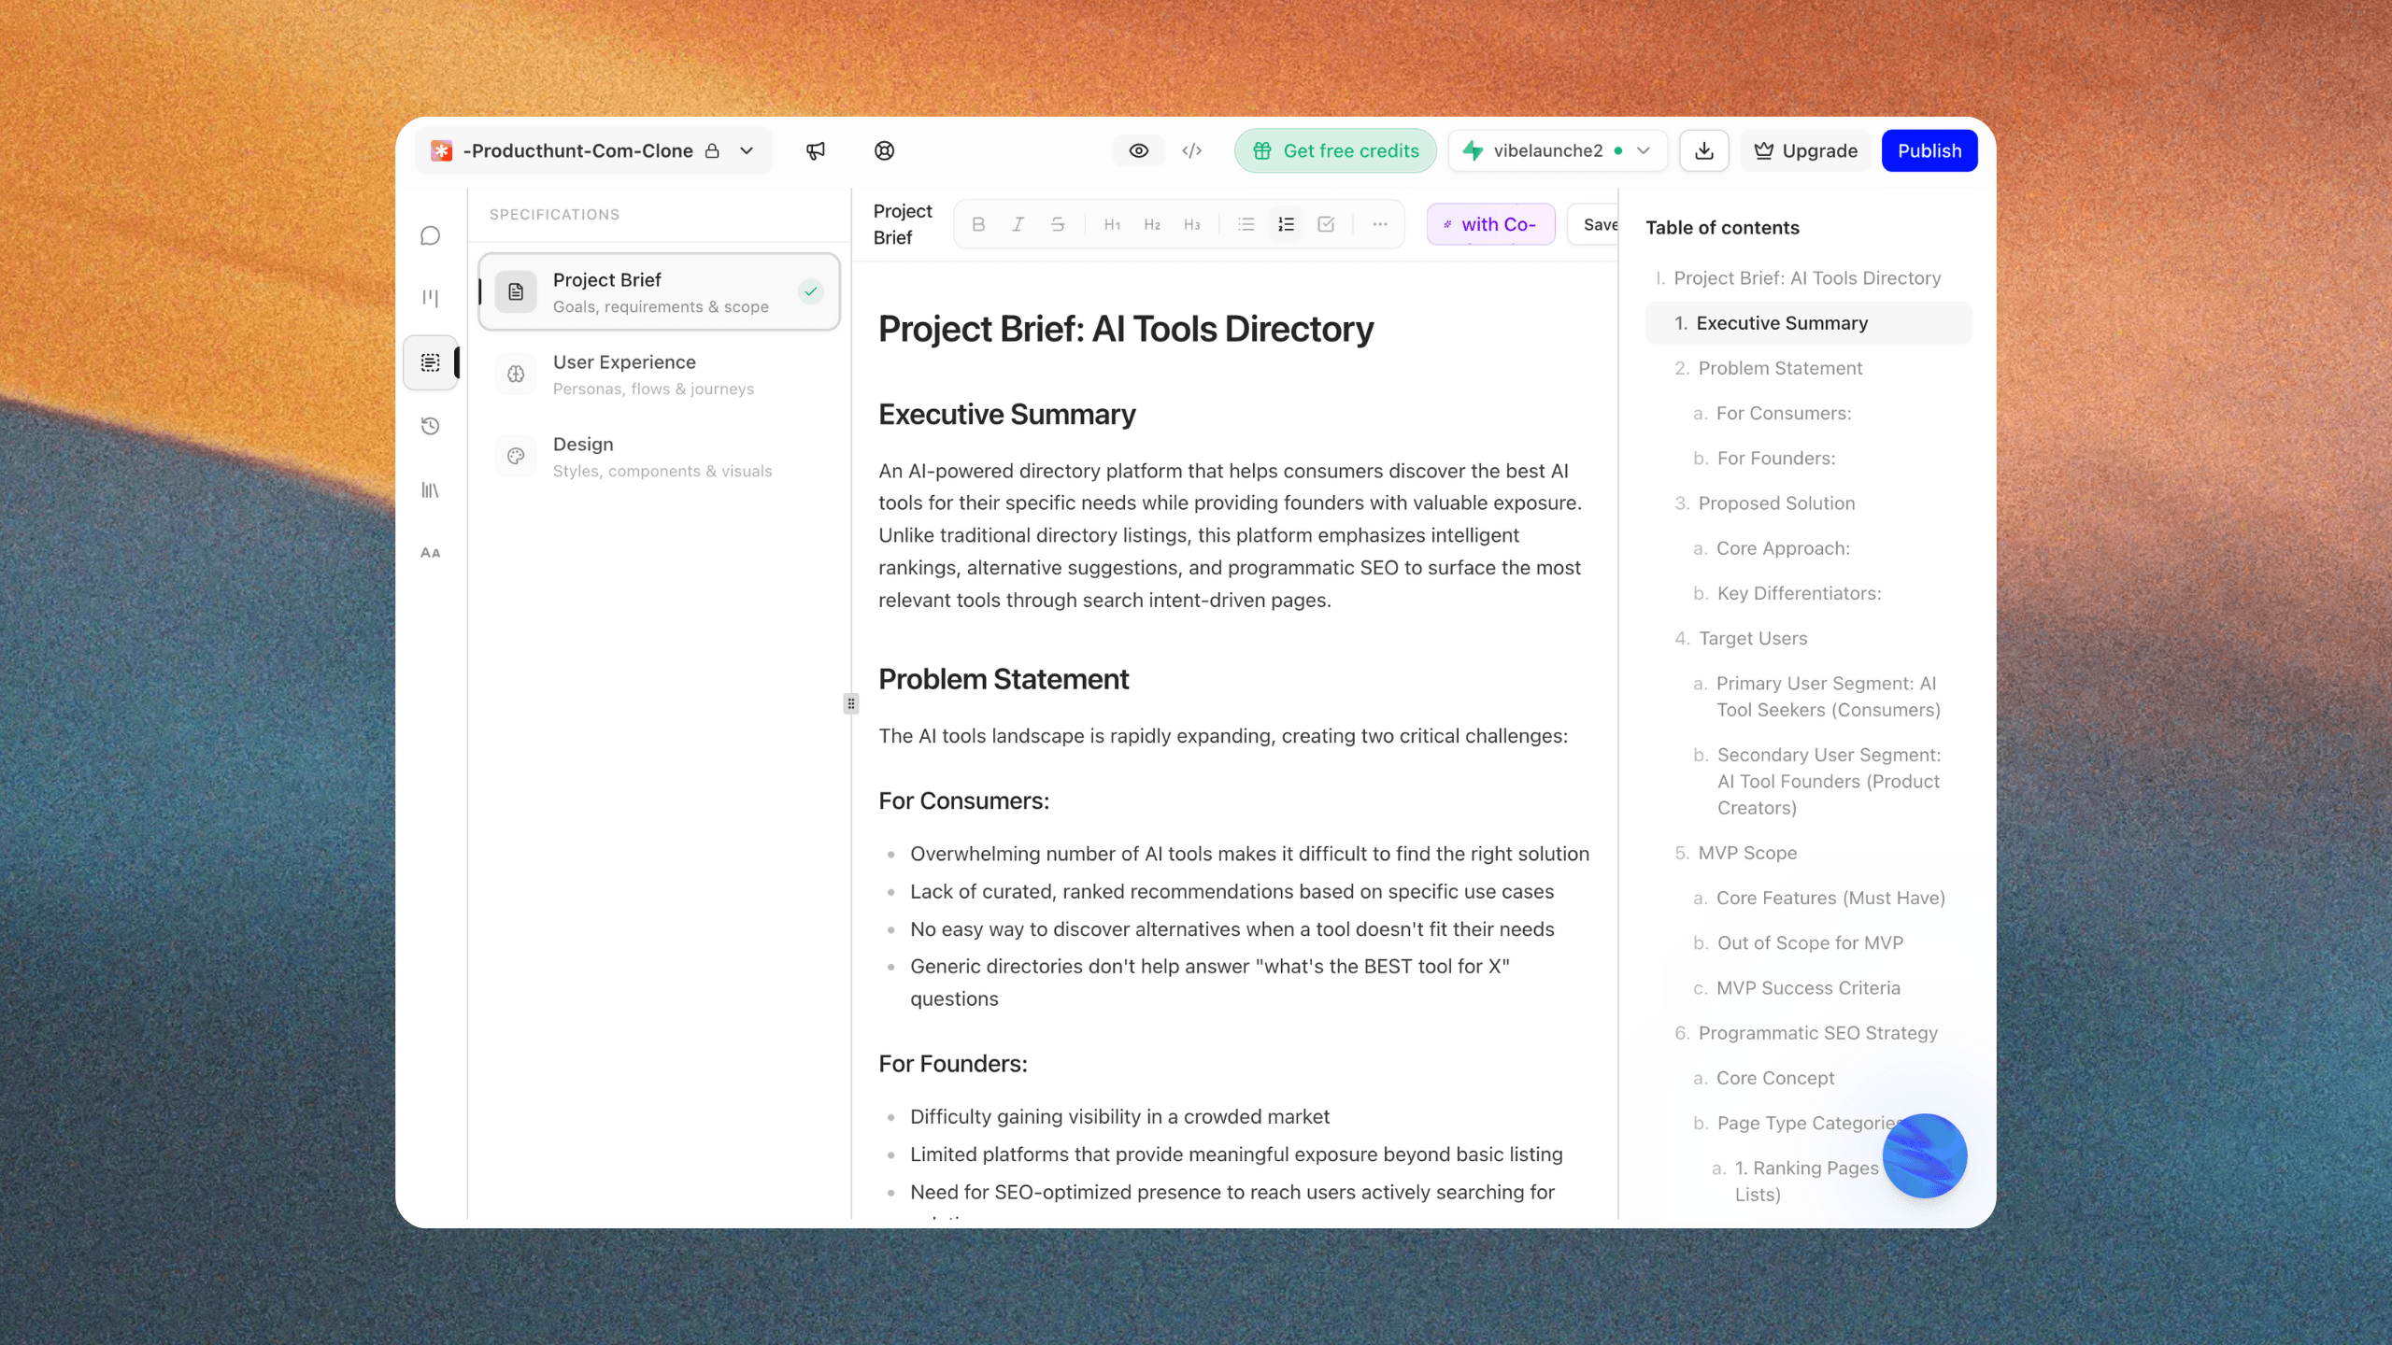Viewport: 2392px width, 1345px height.
Task: Expand more formatting options ellipsis
Action: [x=1379, y=224]
